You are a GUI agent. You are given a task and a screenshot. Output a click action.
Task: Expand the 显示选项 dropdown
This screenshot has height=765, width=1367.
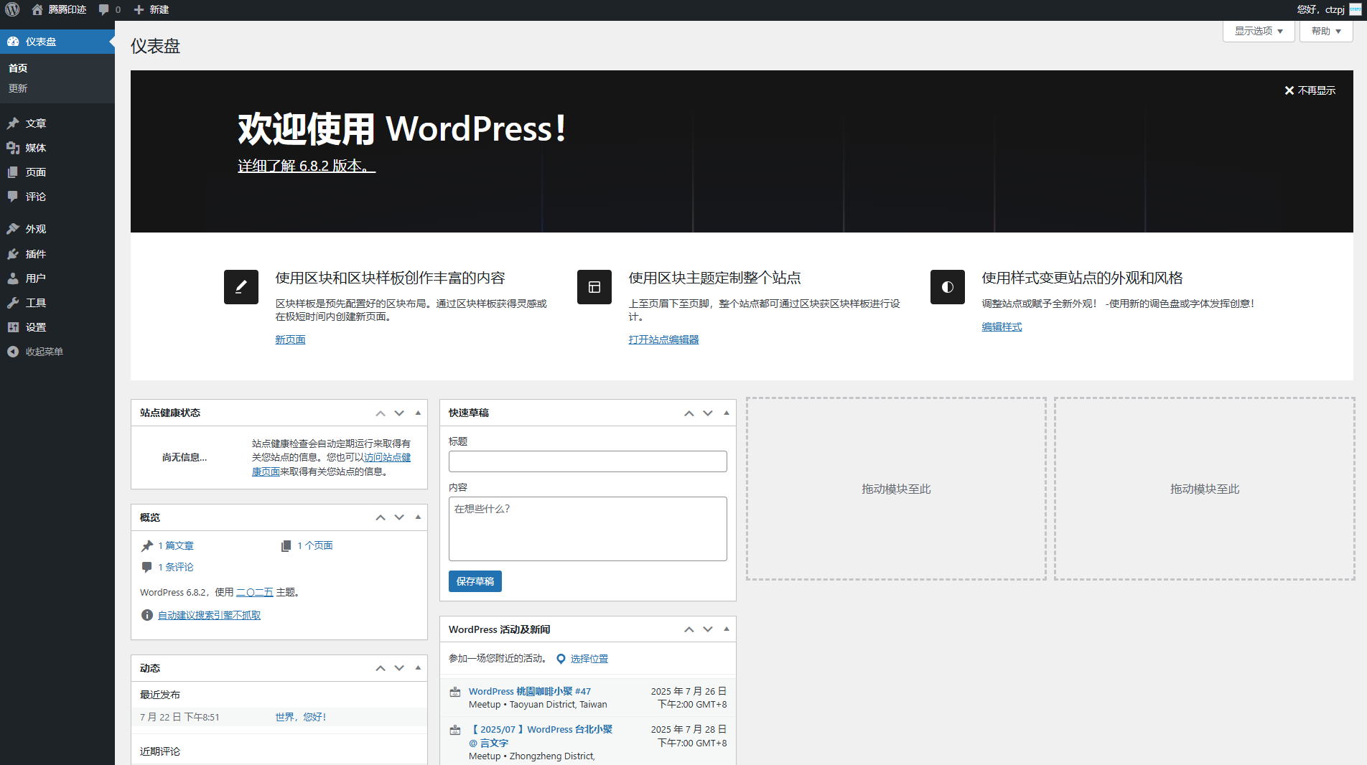click(x=1258, y=31)
